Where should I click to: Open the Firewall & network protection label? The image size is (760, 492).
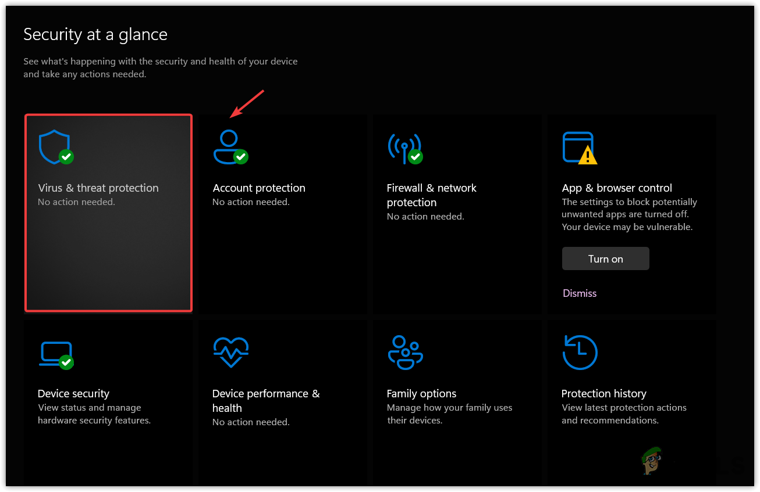431,195
